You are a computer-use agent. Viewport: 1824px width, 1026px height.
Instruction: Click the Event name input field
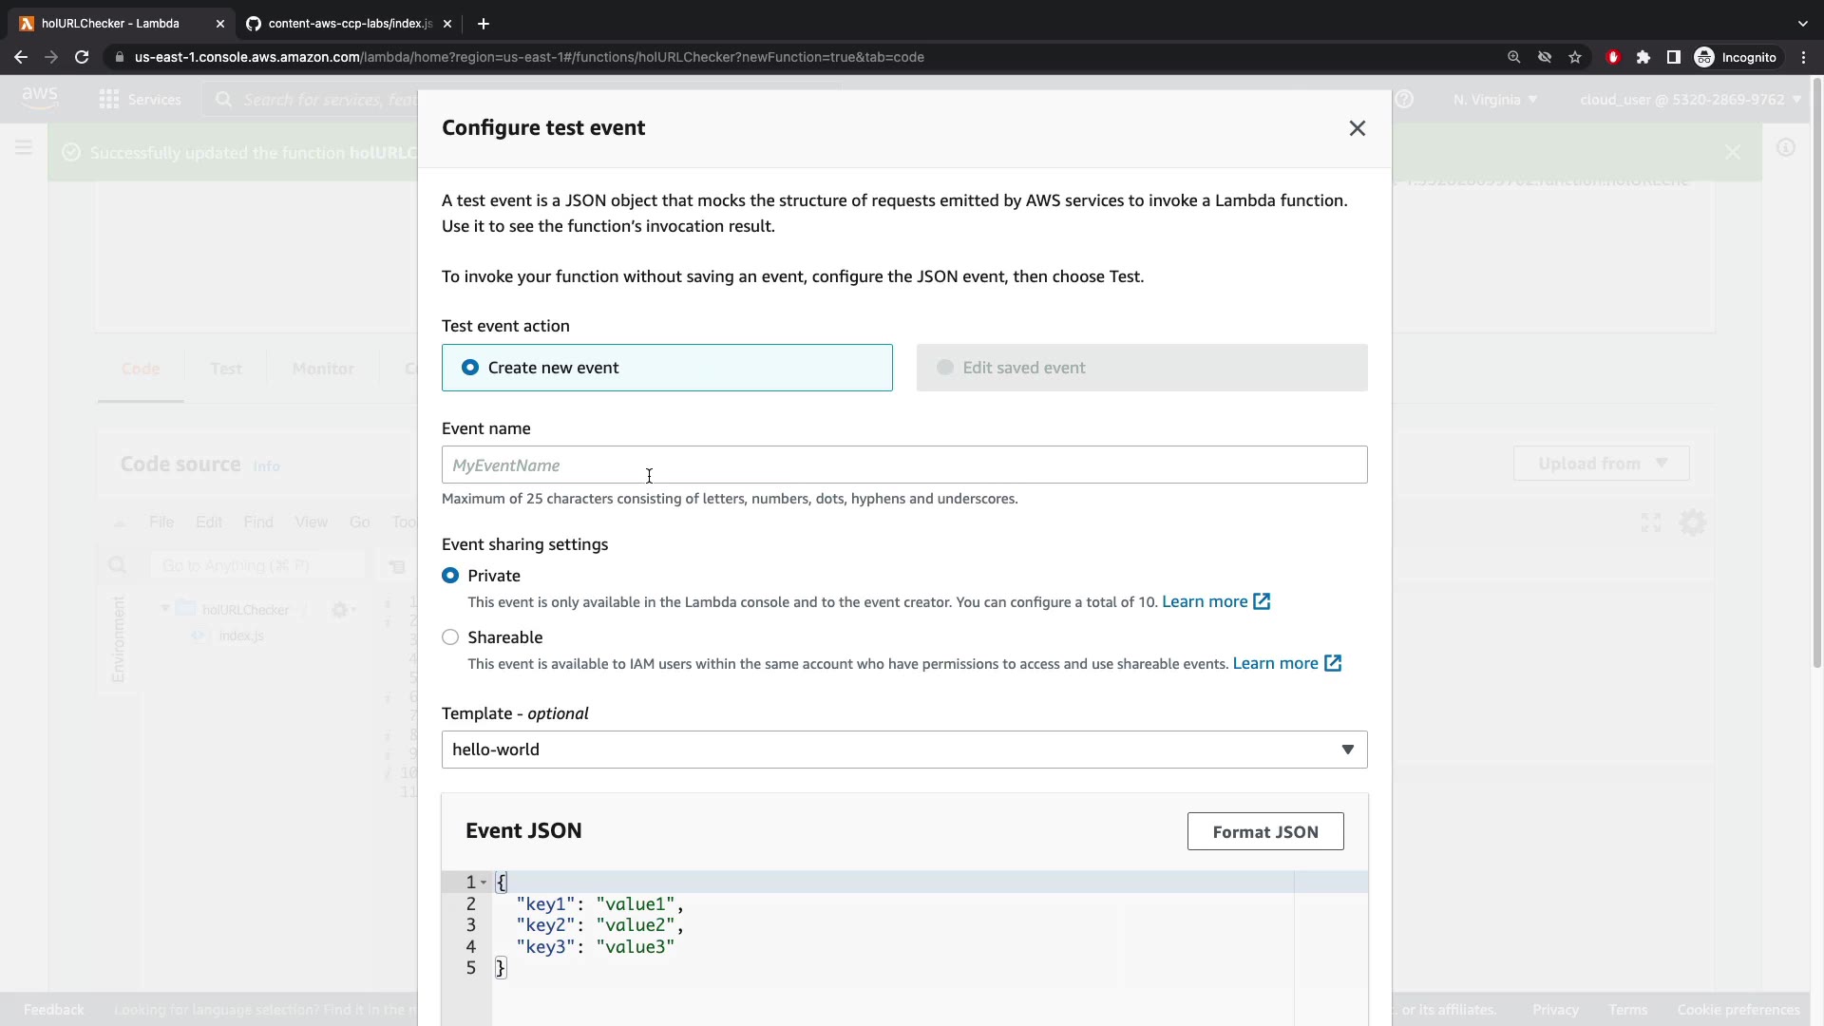903,465
